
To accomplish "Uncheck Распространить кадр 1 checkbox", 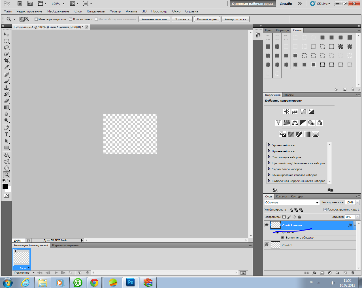I will (325, 210).
